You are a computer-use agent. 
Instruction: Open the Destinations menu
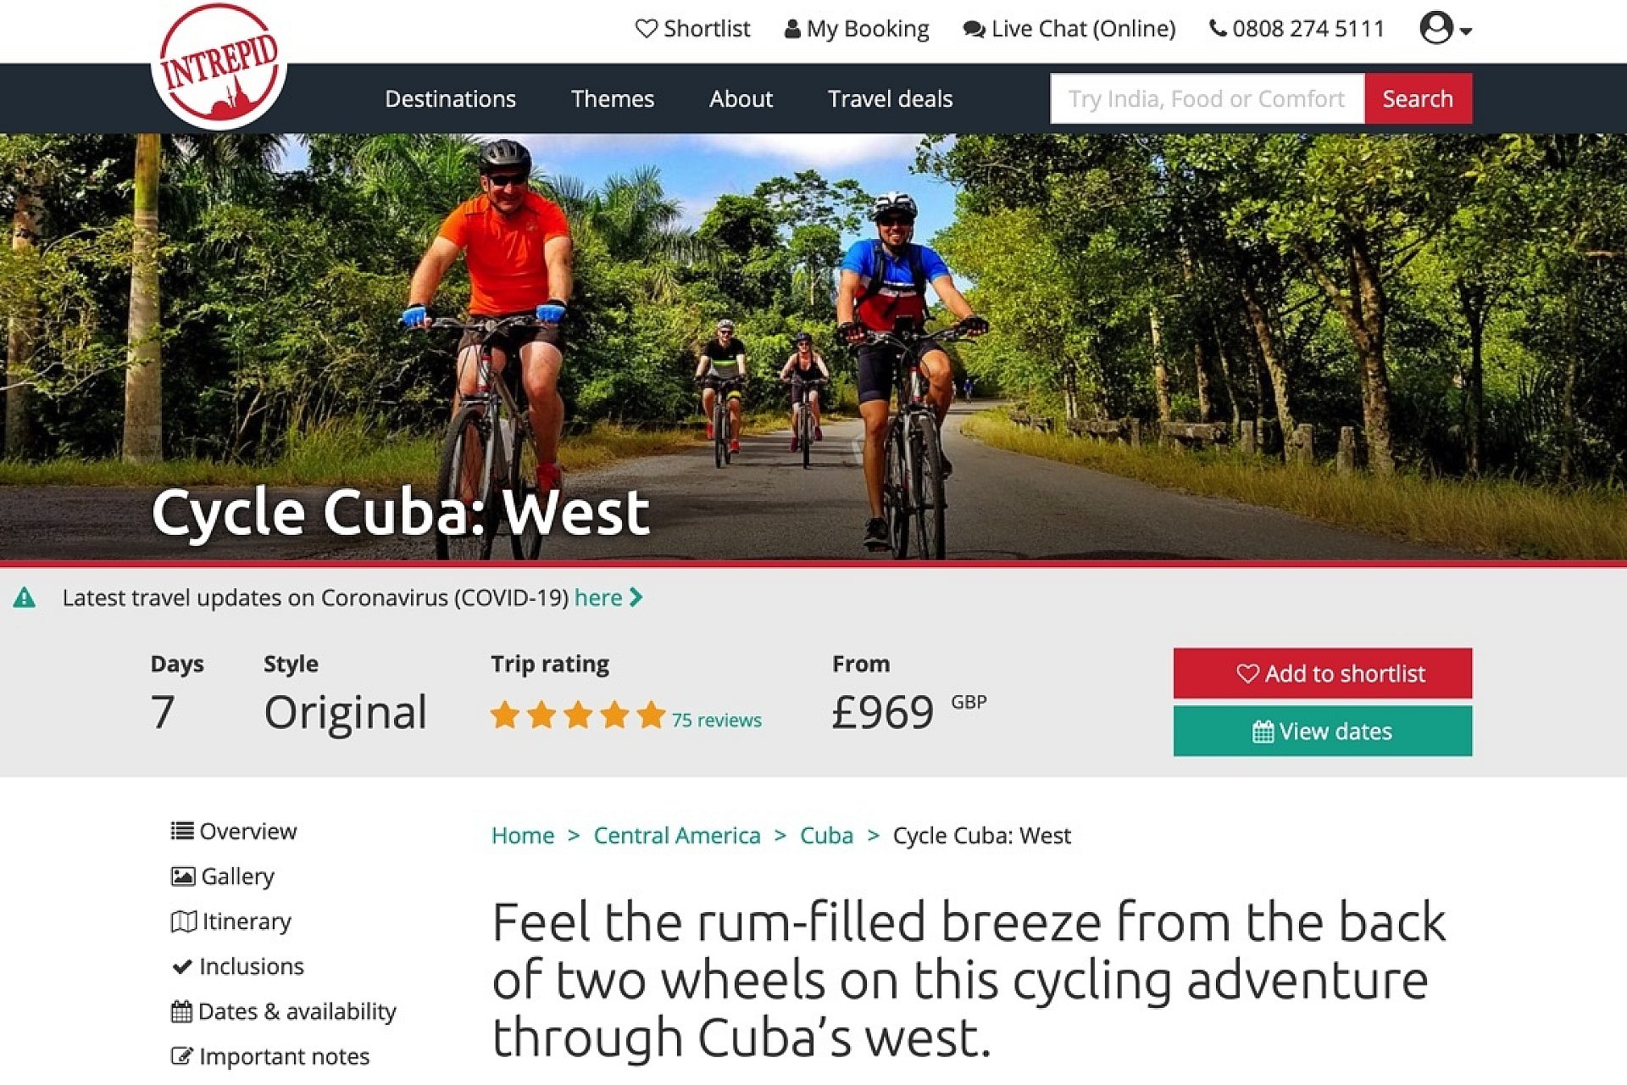pos(450,99)
